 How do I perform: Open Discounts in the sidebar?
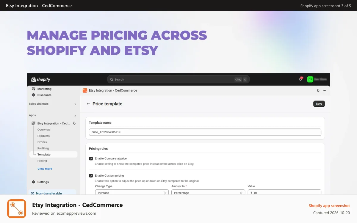pyautogui.click(x=44, y=95)
